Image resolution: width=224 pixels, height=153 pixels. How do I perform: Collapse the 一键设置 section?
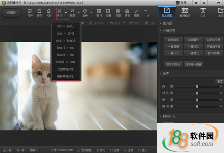(161, 31)
